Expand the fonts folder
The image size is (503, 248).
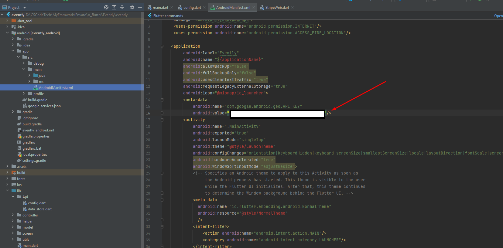7,178
